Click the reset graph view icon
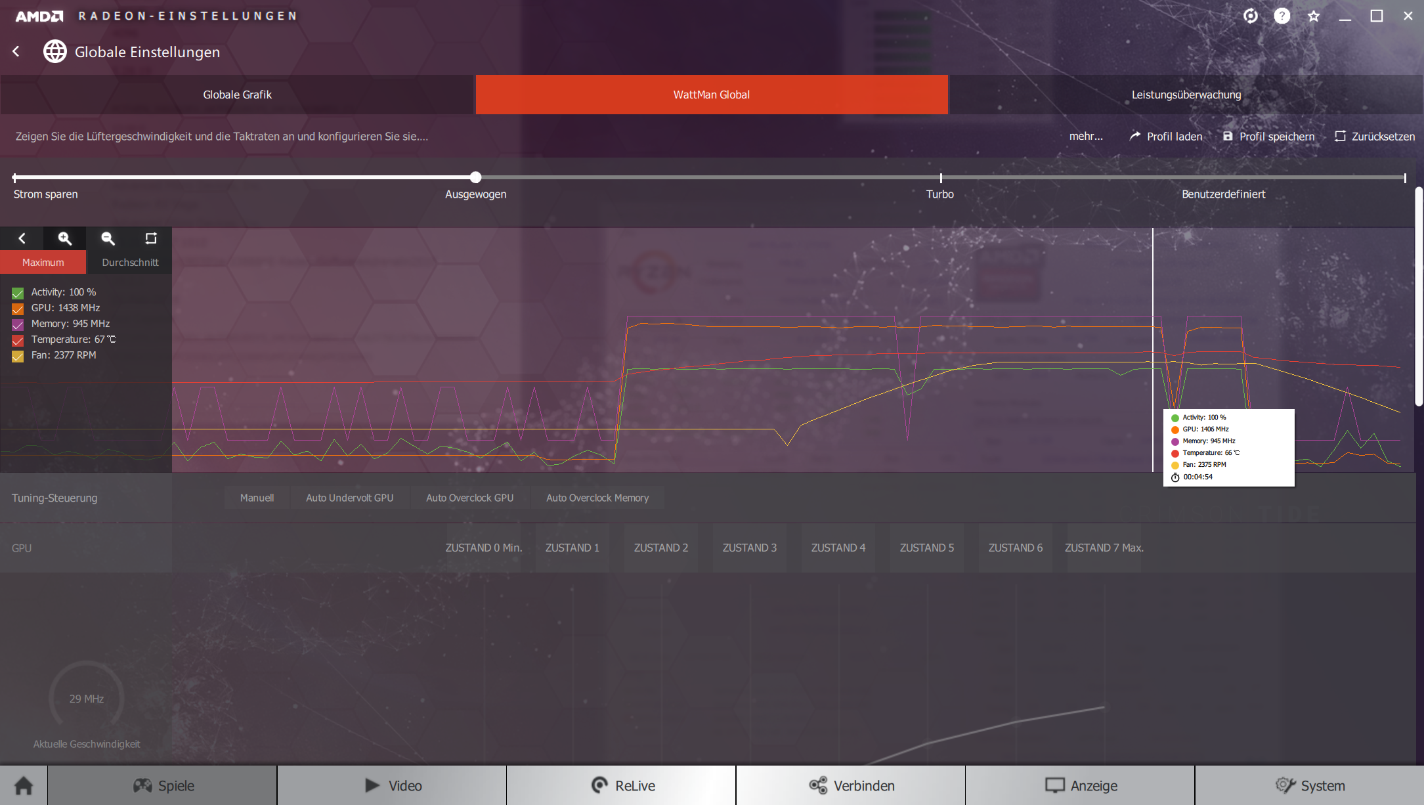This screenshot has height=805, width=1424. (151, 238)
